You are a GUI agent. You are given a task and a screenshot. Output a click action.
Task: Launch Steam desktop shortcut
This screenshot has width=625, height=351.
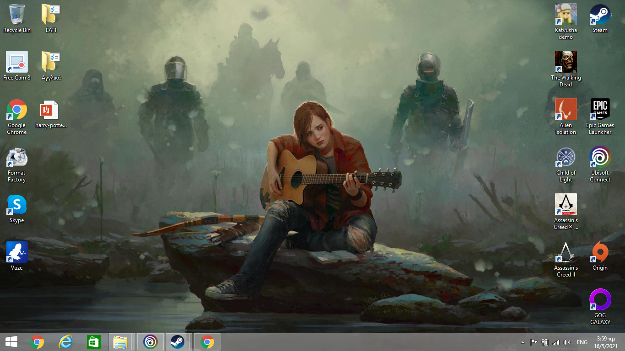(x=600, y=19)
